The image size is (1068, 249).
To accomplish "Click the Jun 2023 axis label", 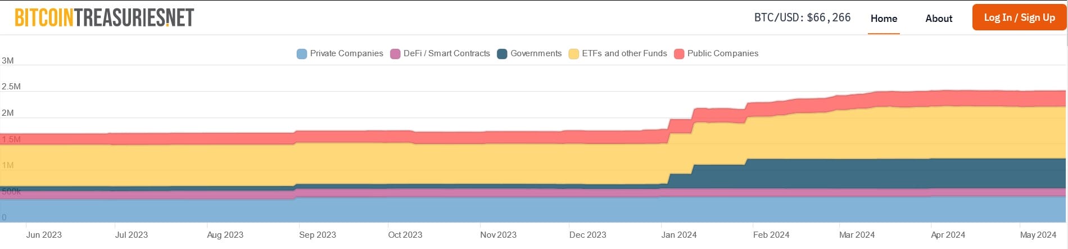I will (44, 235).
